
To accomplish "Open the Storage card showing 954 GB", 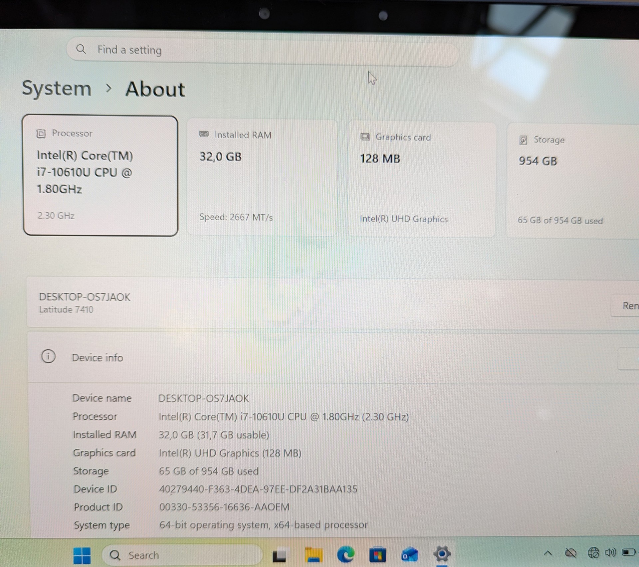I will click(x=572, y=181).
